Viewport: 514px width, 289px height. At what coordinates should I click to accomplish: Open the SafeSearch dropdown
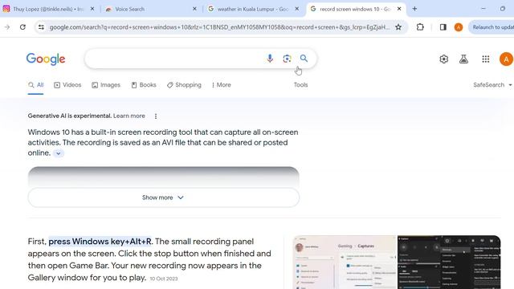click(492, 85)
